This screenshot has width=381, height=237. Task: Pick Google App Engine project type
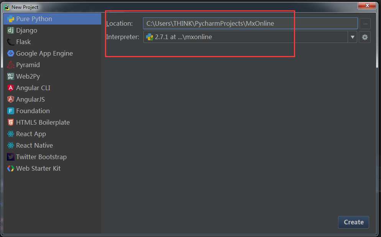coord(52,53)
